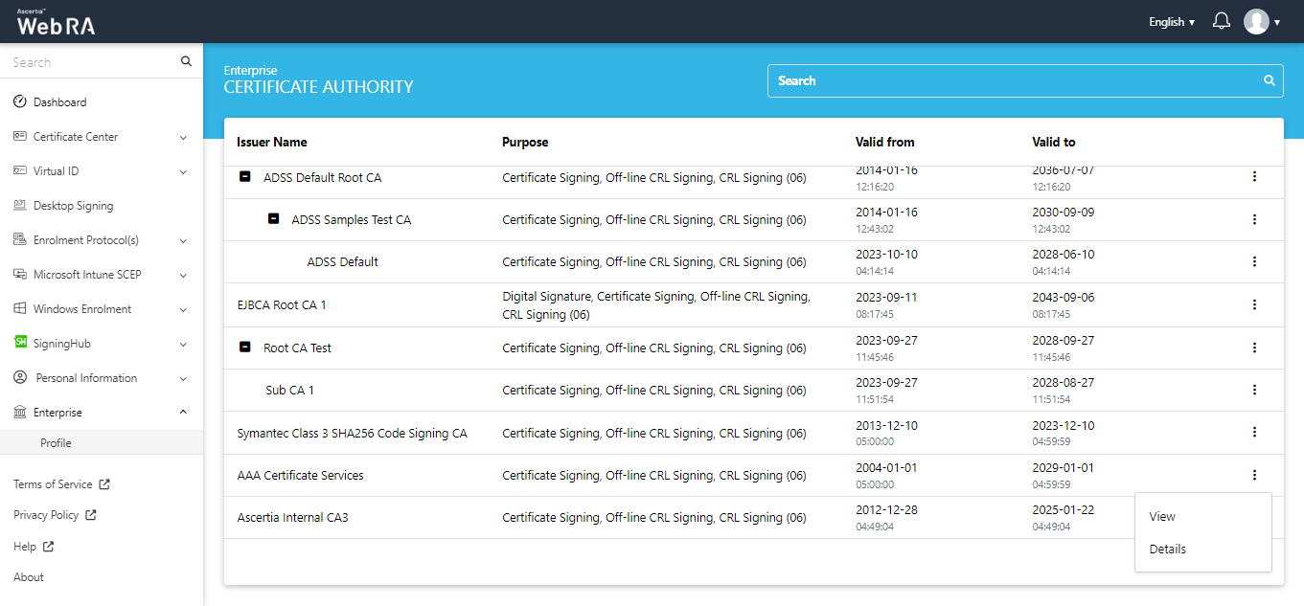Select Details from the context menu
Viewport: 1304px width, 606px height.
[x=1168, y=550]
